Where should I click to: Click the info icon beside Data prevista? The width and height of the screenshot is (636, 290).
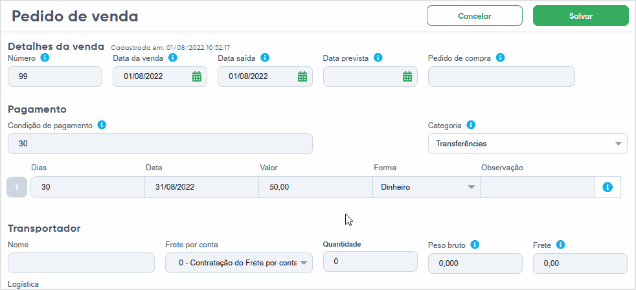click(378, 58)
